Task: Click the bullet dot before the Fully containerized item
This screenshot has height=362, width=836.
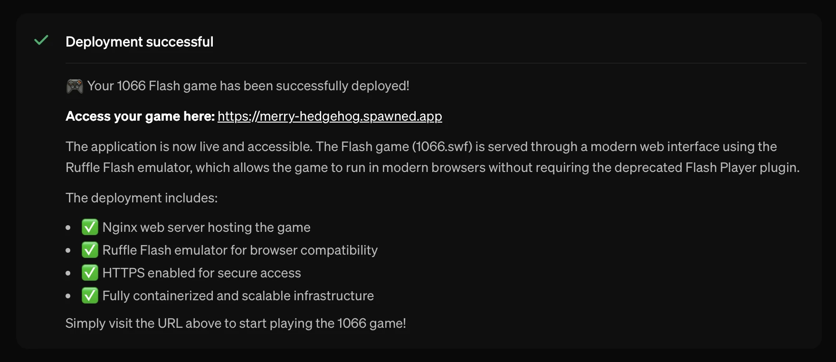Action: (68, 296)
